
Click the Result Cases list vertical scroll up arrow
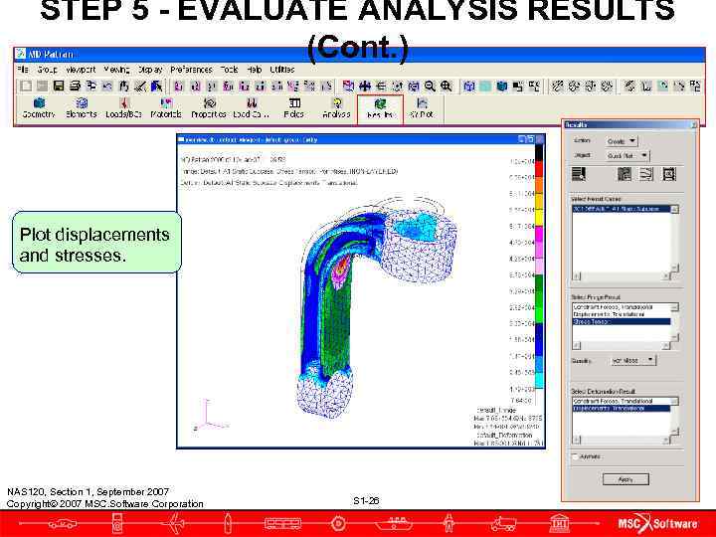coord(674,209)
